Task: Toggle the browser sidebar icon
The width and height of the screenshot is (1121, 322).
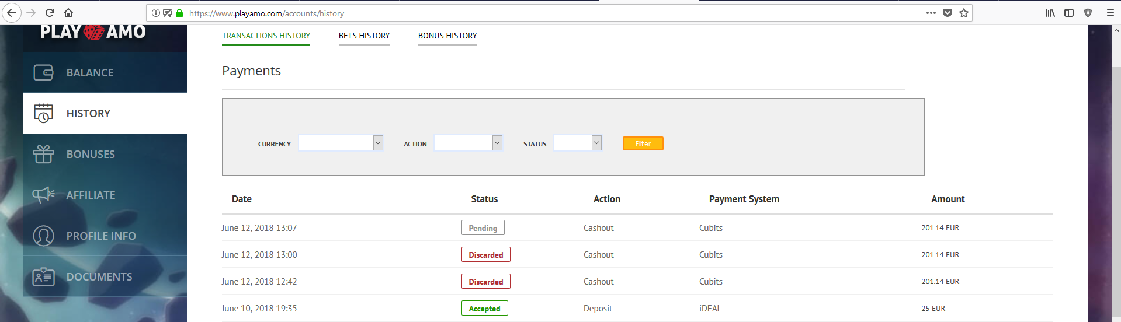Action: [1069, 13]
